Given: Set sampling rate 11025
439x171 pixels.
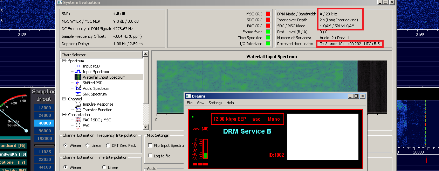Looking at the screenshot, I should click(x=44, y=152).
